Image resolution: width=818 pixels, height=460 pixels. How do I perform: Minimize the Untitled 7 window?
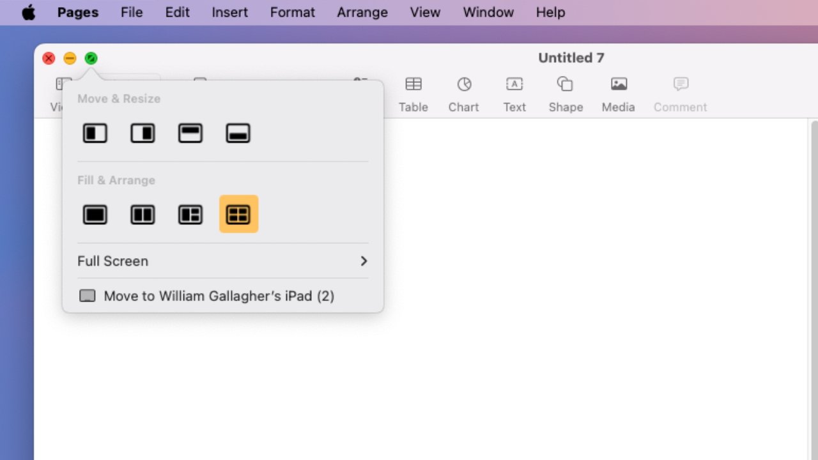70,58
